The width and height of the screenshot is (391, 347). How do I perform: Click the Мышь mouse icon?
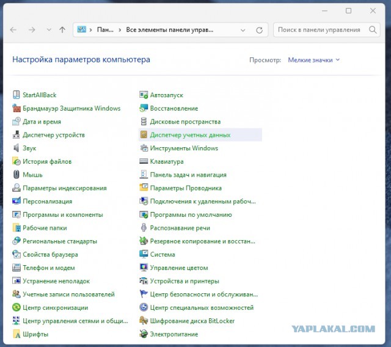click(16, 175)
